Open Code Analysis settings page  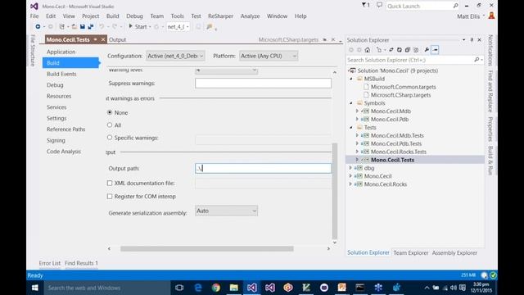[64, 151]
